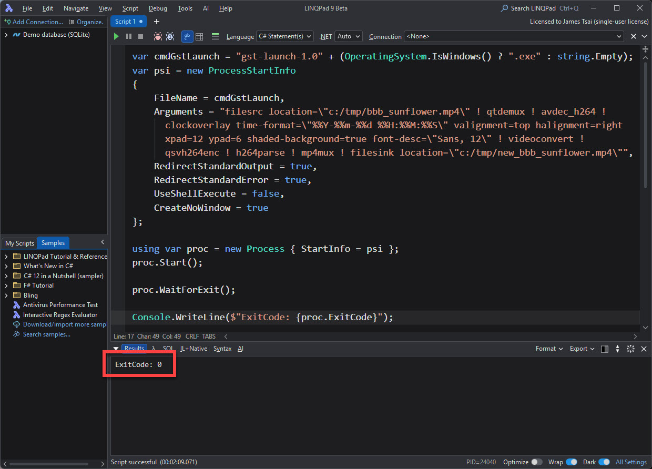Select the lambda output tab
This screenshot has height=469, width=652.
(153, 349)
